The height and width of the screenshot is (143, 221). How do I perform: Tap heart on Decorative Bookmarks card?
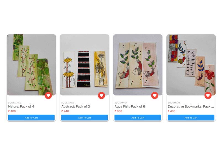click(x=208, y=95)
